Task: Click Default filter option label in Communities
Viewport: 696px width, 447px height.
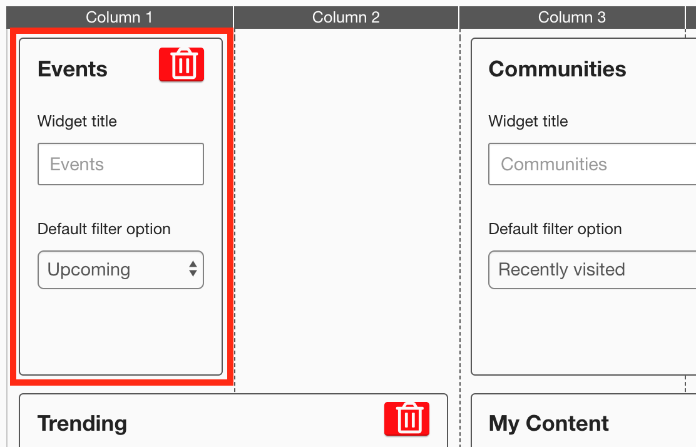Action: (x=555, y=229)
